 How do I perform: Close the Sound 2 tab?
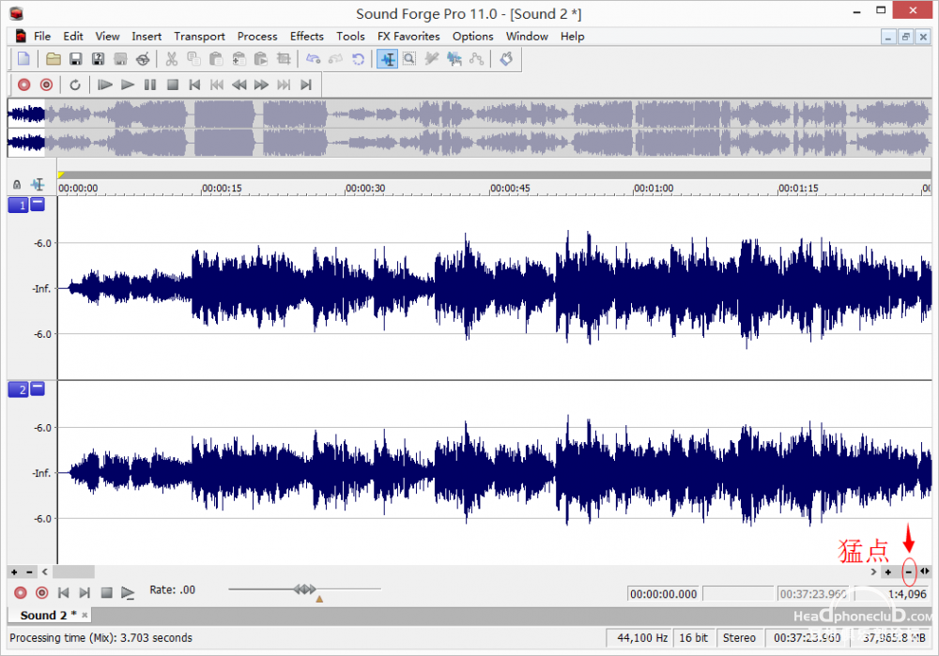pyautogui.click(x=85, y=616)
